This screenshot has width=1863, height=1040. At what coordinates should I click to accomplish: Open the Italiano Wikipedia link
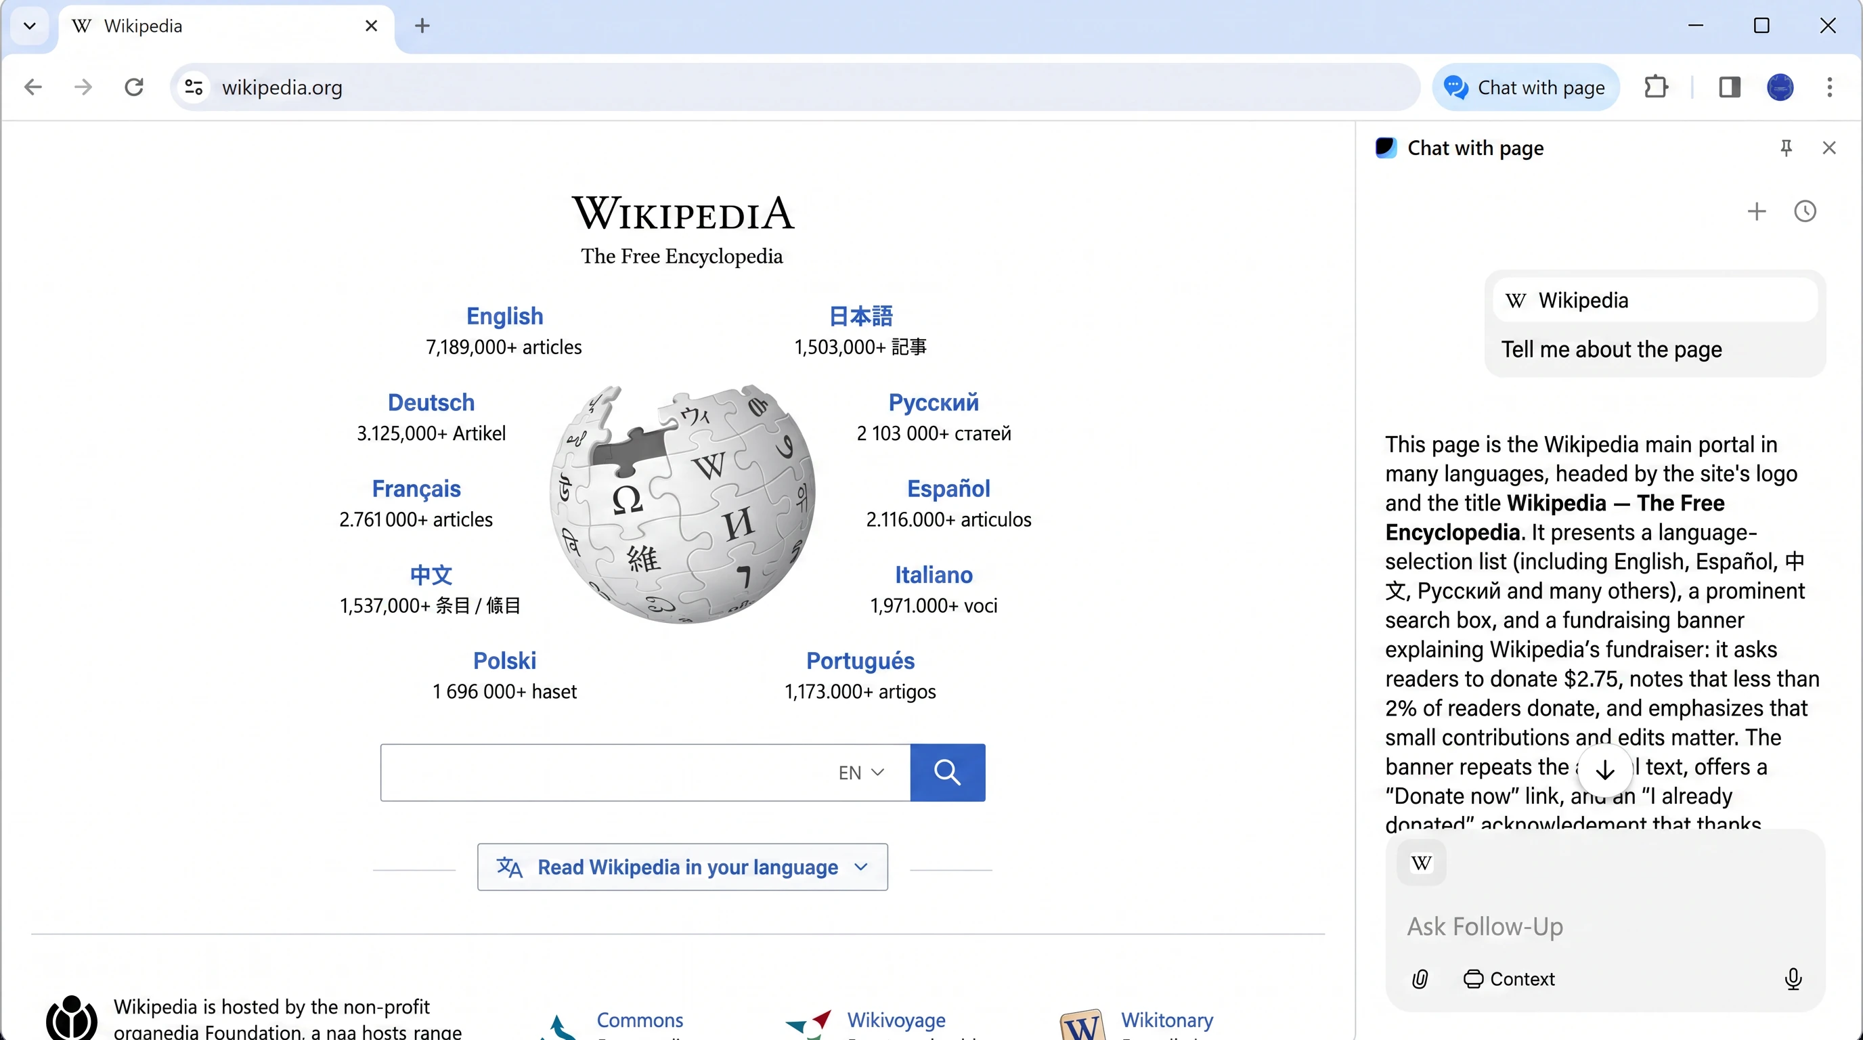933,575
